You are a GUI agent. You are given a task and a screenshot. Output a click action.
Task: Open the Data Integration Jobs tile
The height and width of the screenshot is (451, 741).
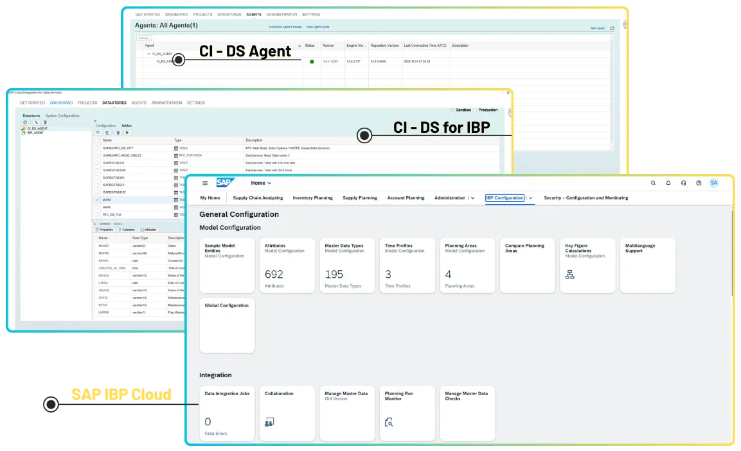(227, 413)
